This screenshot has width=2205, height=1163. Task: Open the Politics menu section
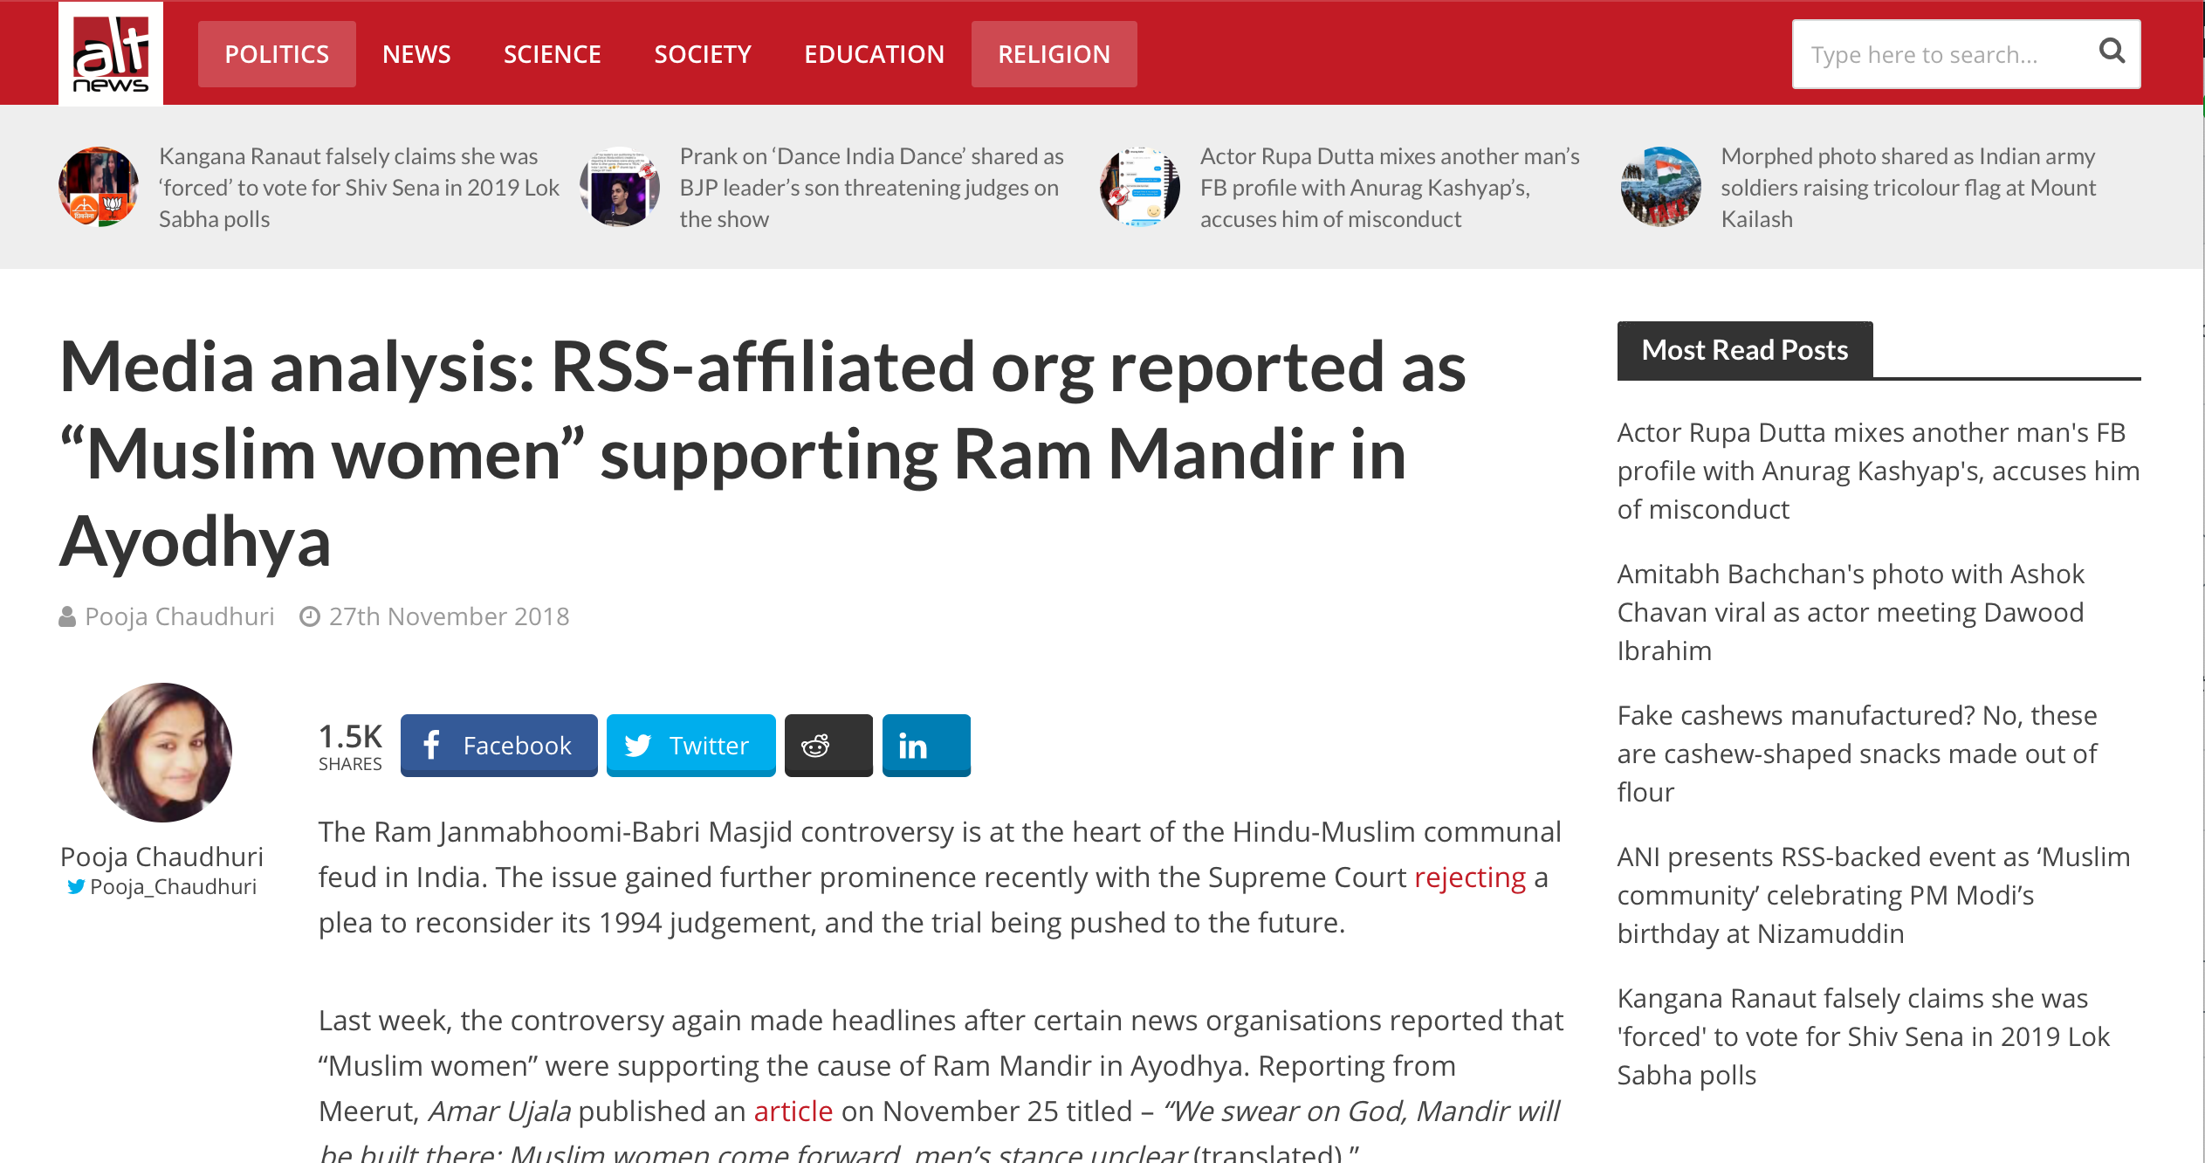277,54
